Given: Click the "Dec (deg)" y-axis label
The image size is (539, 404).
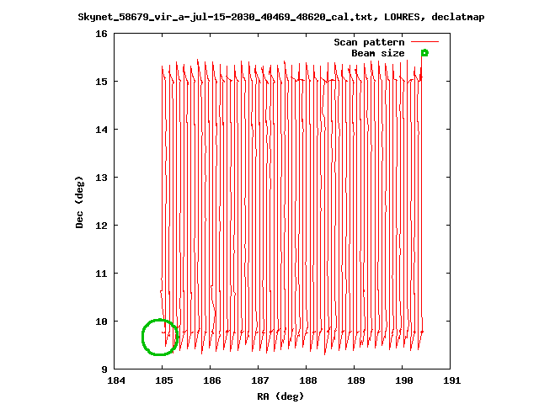Looking at the screenshot, I should tap(79, 202).
